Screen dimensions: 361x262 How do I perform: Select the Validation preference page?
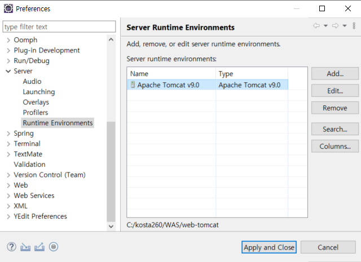29,165
